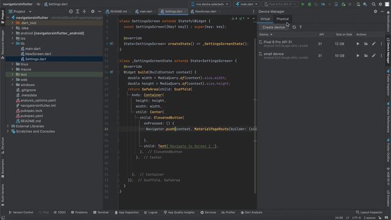The image size is (391, 220).
Task: Open Version Control tool window
Action: [x=21, y=213]
